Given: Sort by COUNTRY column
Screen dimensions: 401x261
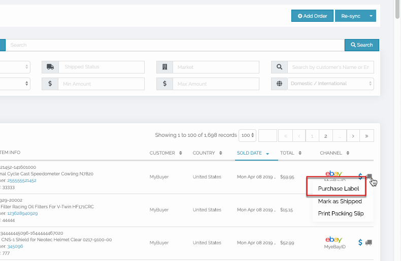Looking at the screenshot, I should point(208,153).
